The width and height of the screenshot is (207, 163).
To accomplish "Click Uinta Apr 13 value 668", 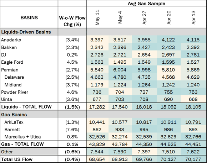I will [193, 99].
